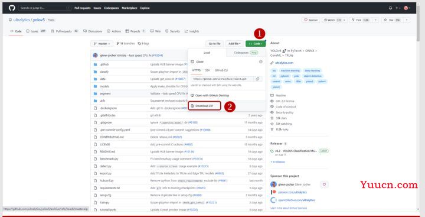The height and width of the screenshot is (217, 425).
Task: Open the tags count link
Action: (x=143, y=43)
